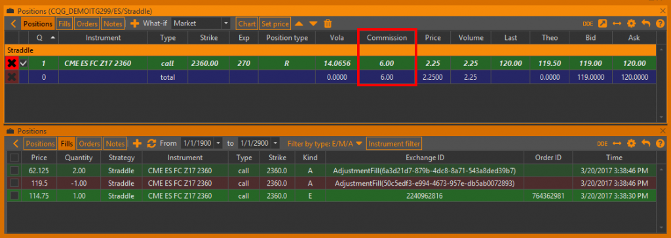This screenshot has width=671, height=238.
Task: Click the total row price 2.2500
Action: (432, 77)
